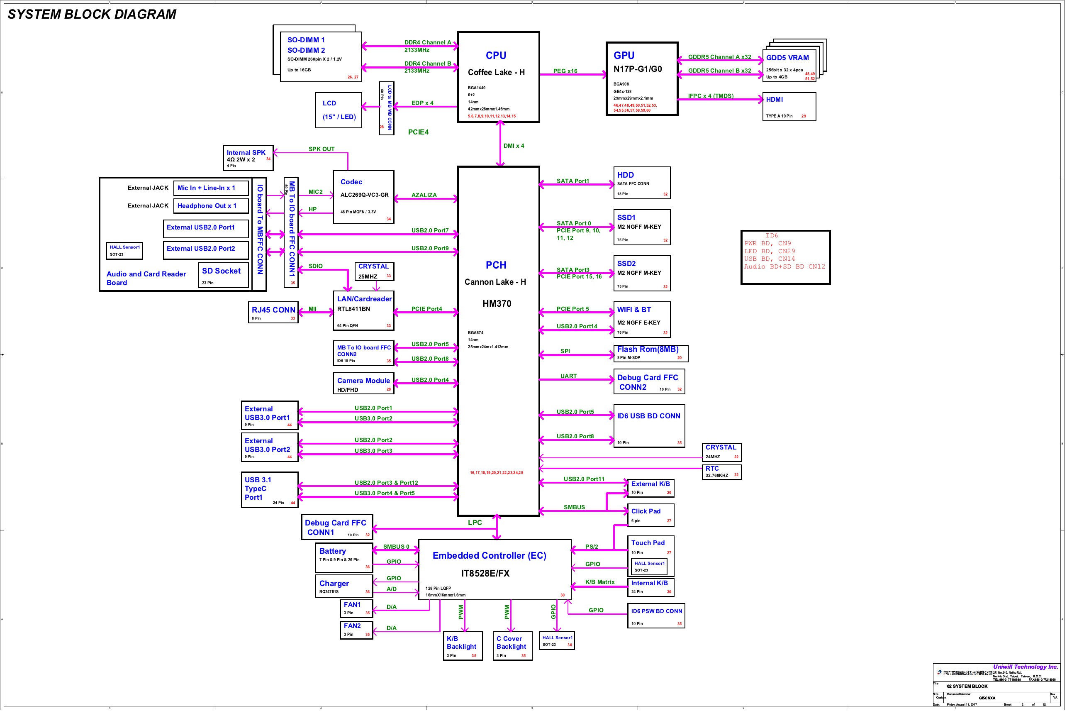Select the External USB3.0 Port1 block
This screenshot has width=1067, height=711.
270,415
